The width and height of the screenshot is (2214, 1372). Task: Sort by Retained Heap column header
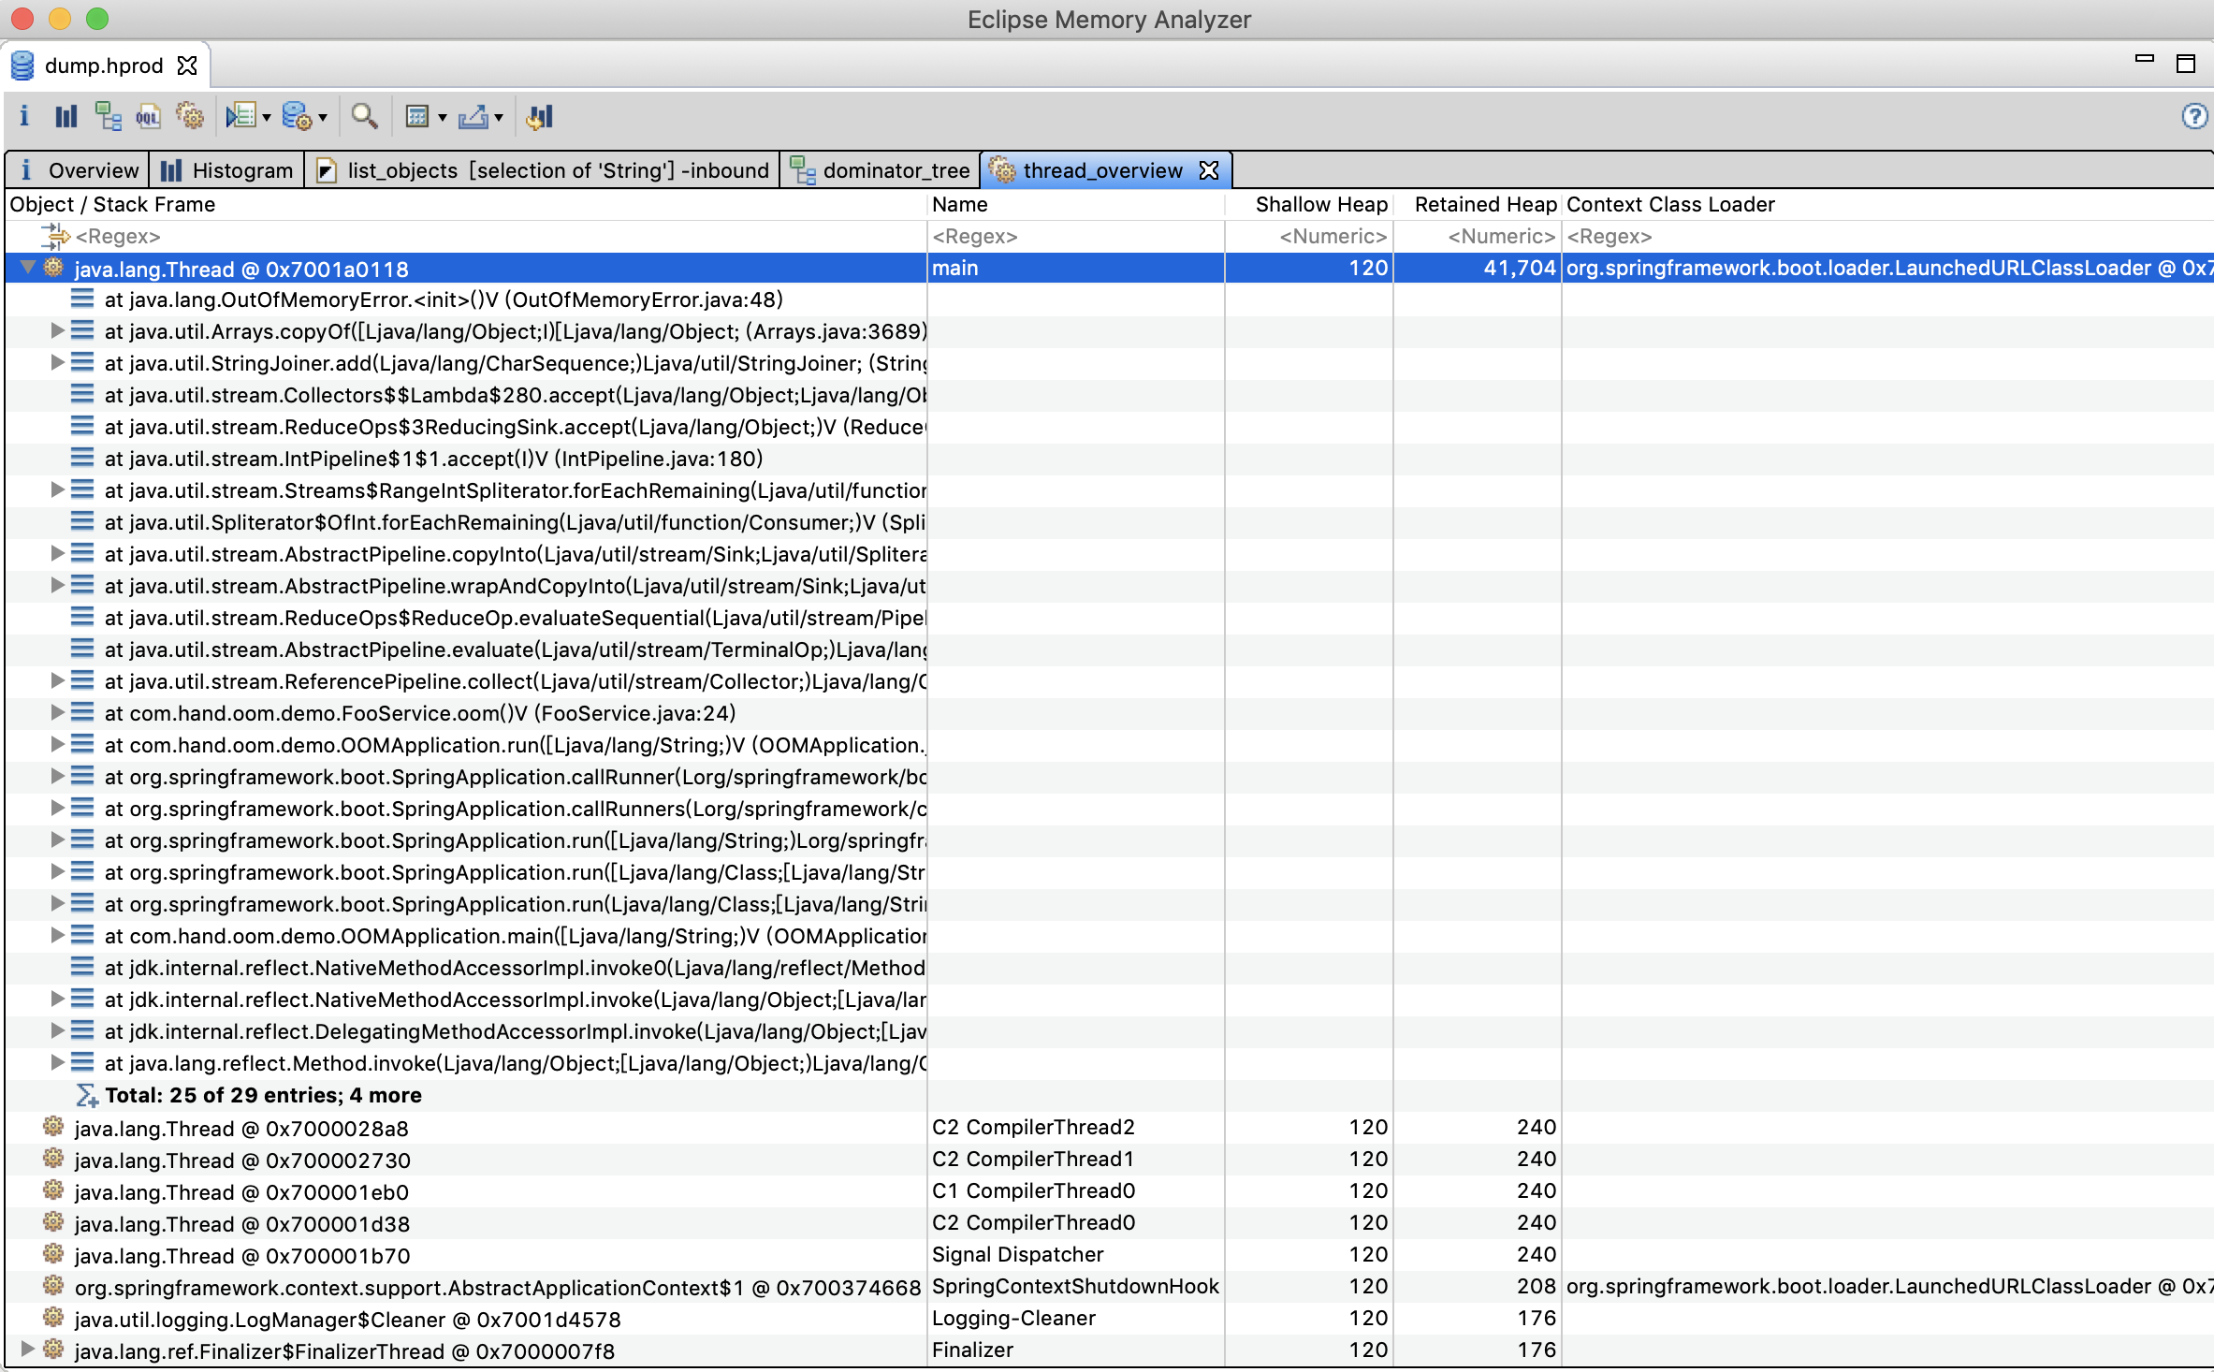1484,204
